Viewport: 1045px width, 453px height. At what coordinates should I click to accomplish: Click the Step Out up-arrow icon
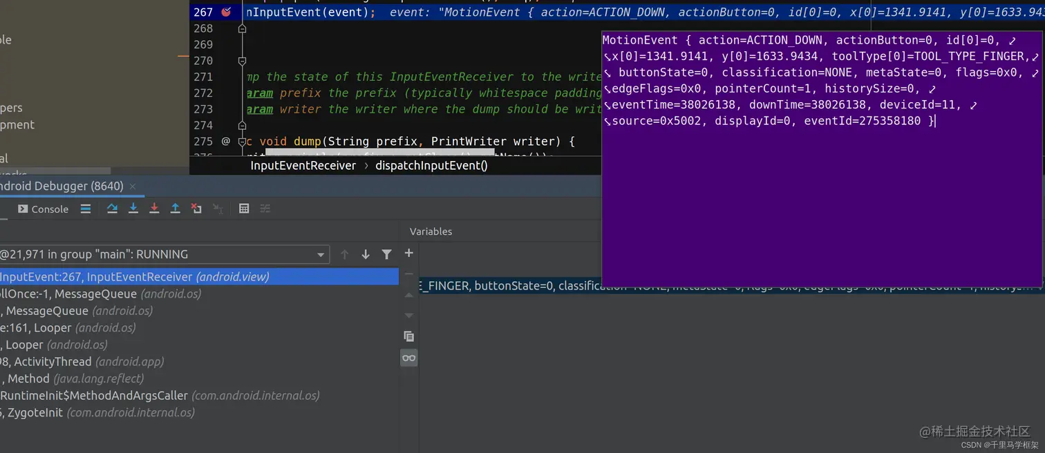[x=176, y=209]
